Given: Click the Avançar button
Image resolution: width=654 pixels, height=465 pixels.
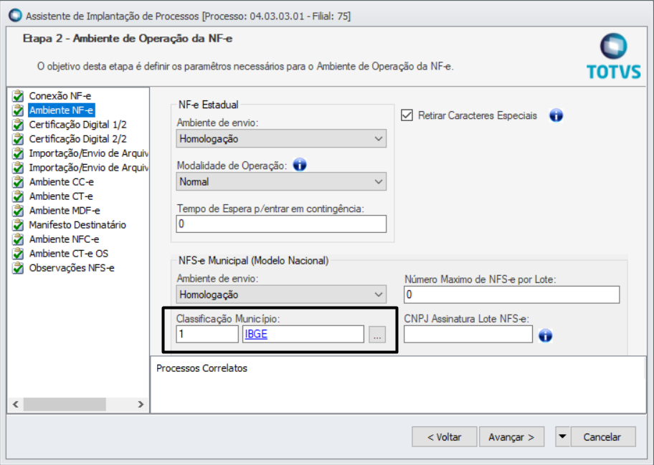Looking at the screenshot, I should point(511,436).
